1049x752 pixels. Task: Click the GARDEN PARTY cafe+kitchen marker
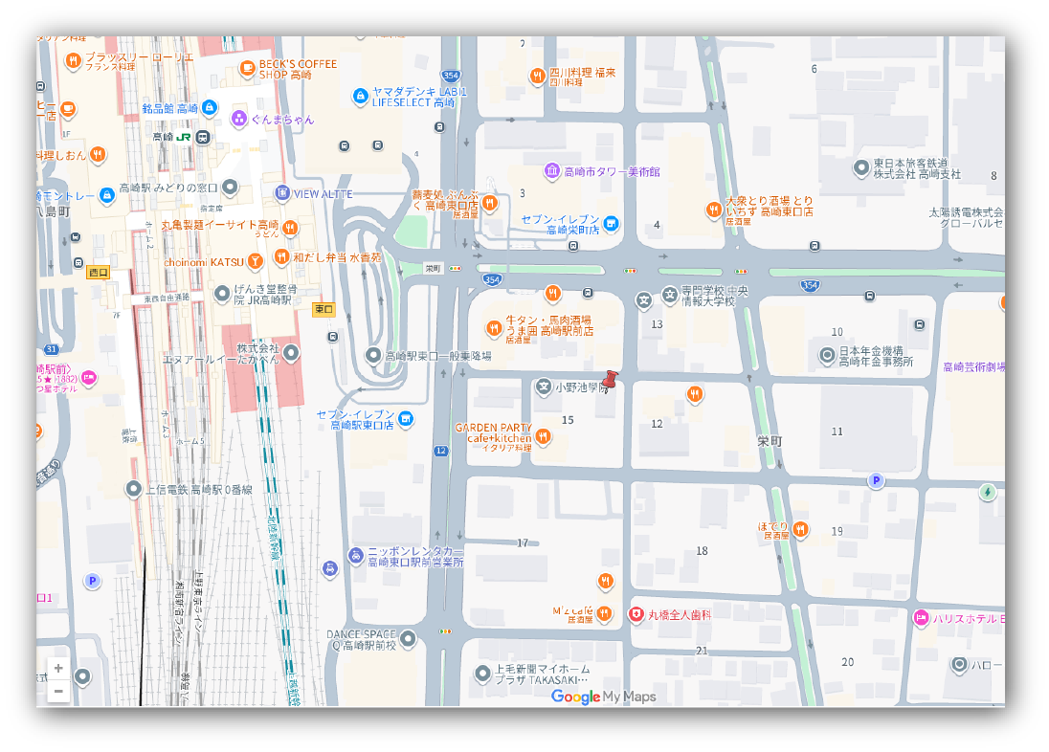pos(544,436)
